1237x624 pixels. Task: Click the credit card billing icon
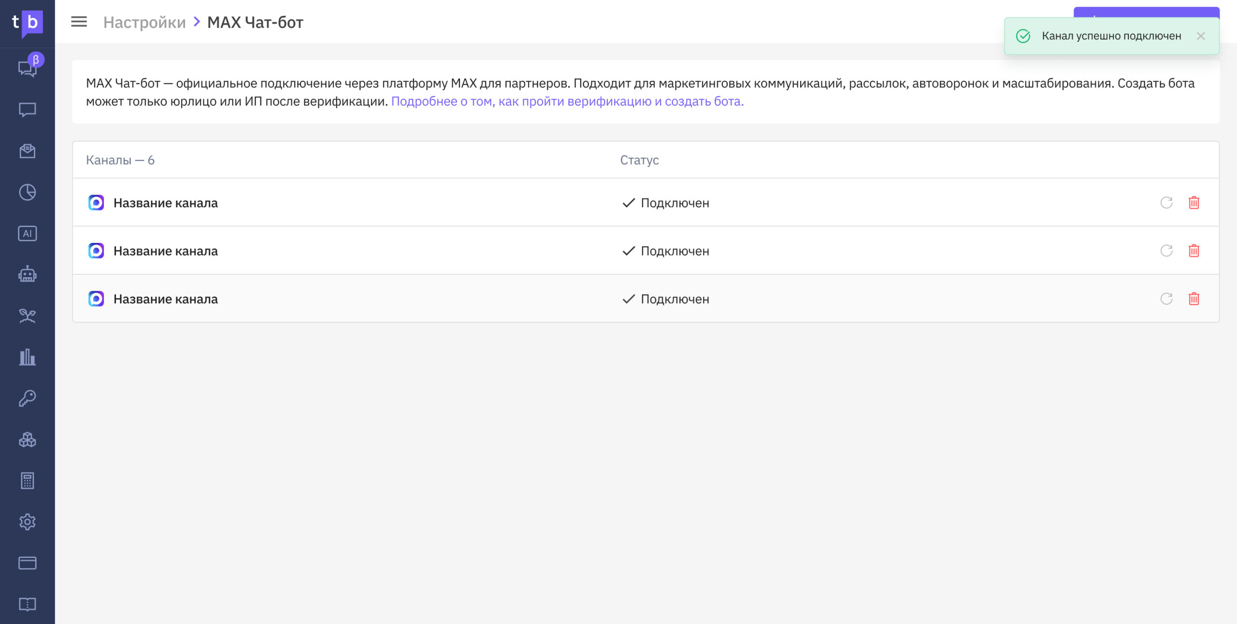pos(27,563)
